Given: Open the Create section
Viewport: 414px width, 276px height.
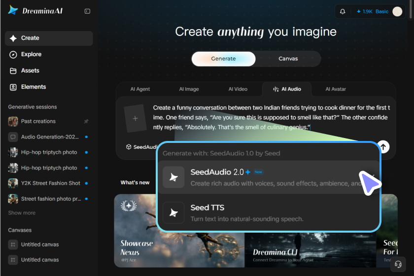Looking at the screenshot, I should tap(49, 38).
